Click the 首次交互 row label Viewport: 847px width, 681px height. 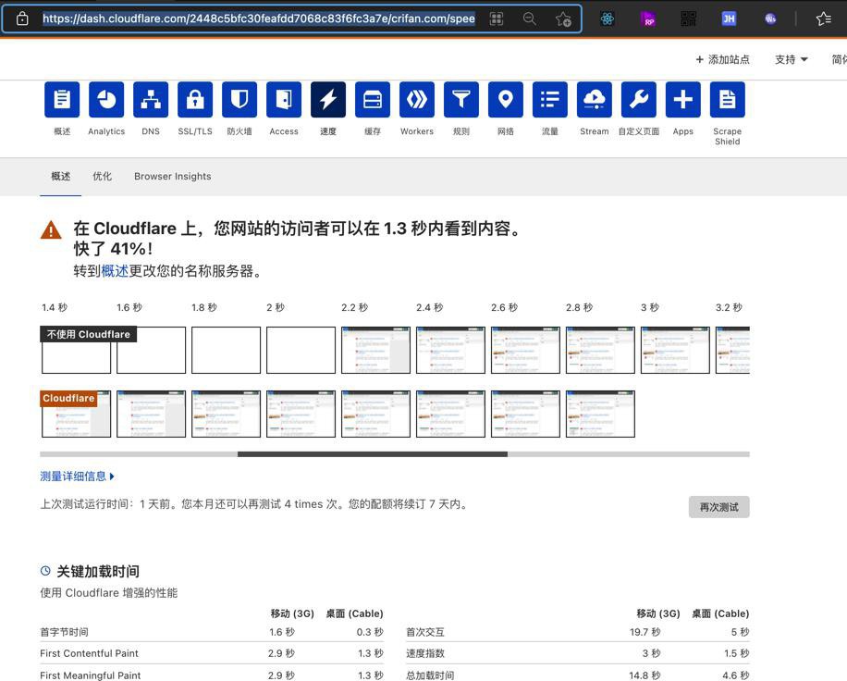[425, 632]
